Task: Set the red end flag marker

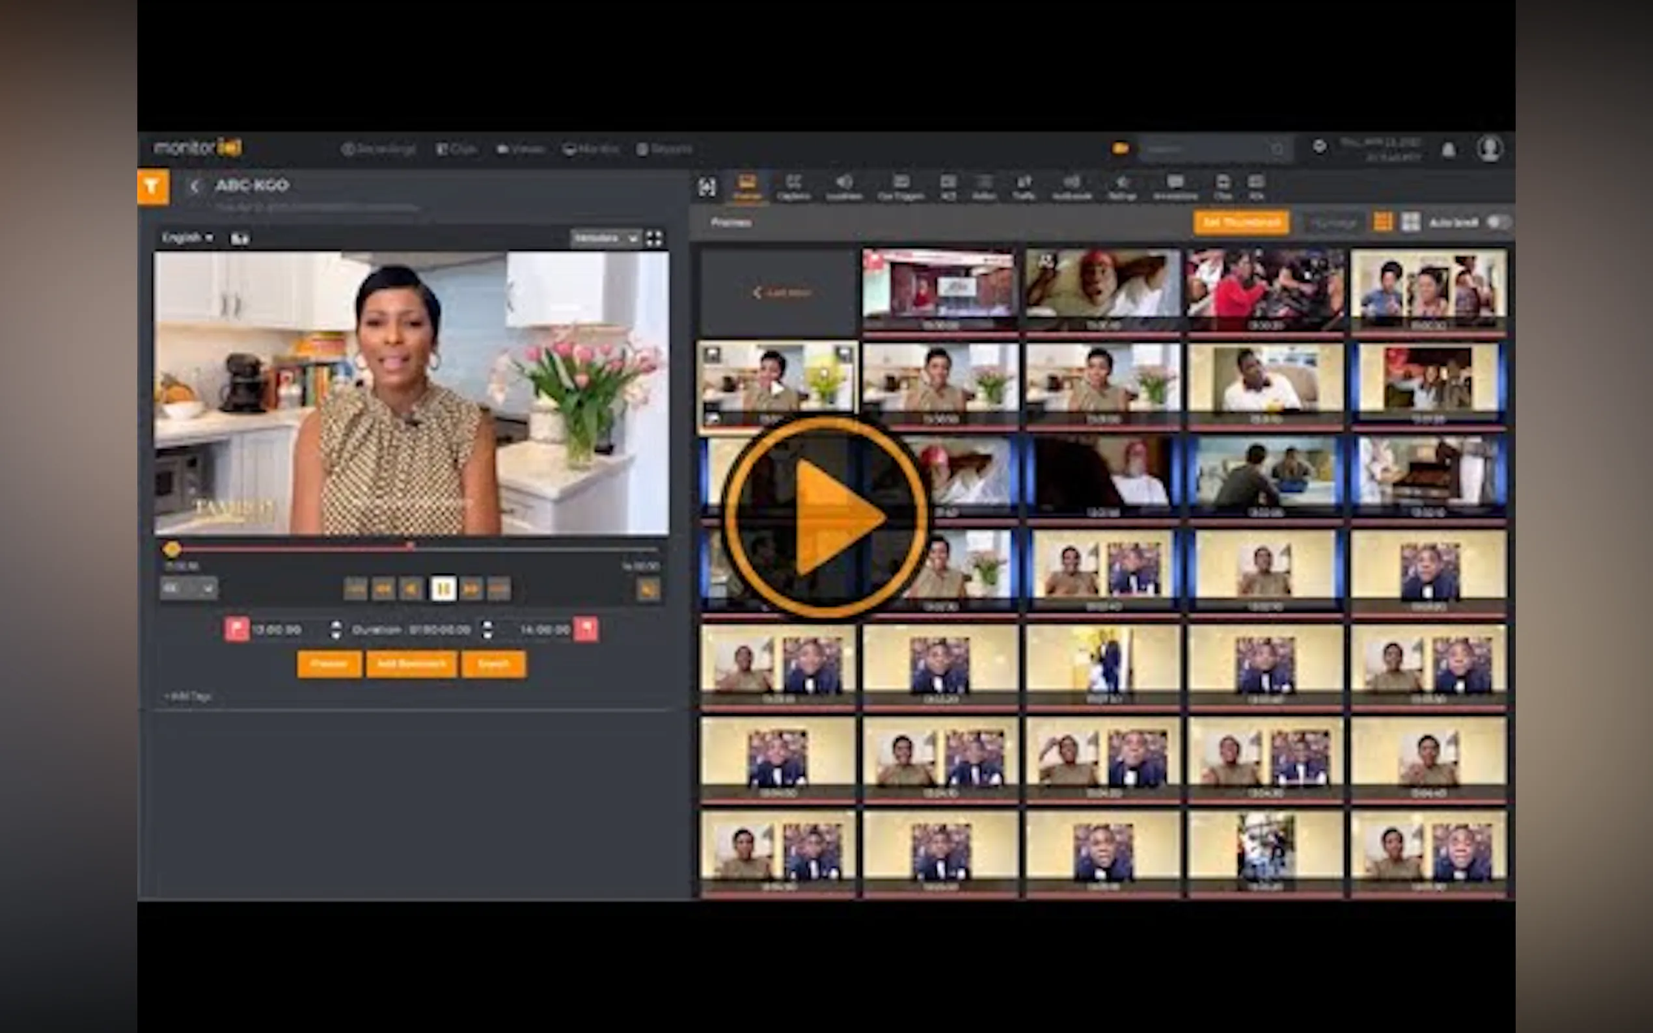Action: (x=586, y=629)
